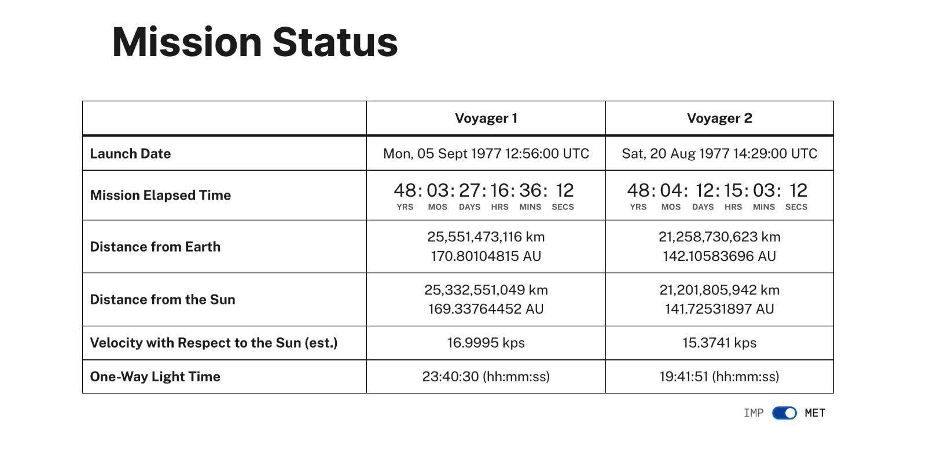Click Voyager 2's 21,201,805,942 km Sun distance
926x460 pixels.
click(x=719, y=290)
